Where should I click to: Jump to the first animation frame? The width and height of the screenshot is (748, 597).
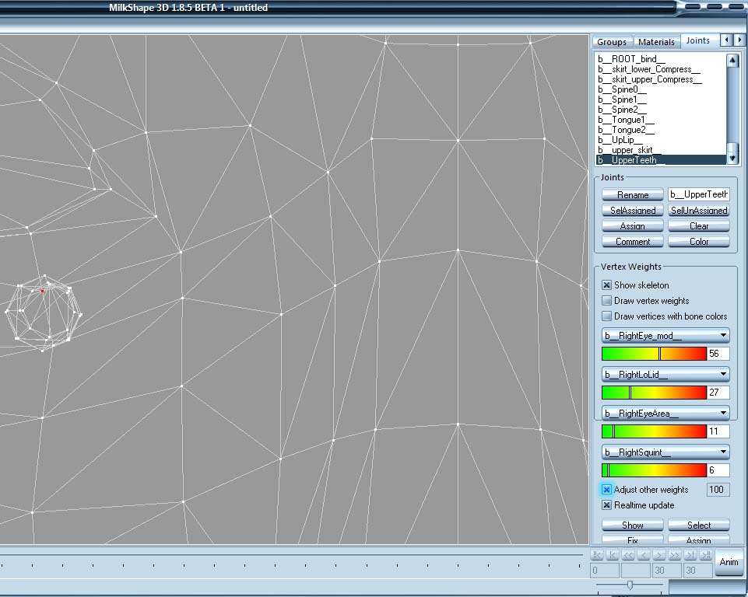click(x=596, y=553)
